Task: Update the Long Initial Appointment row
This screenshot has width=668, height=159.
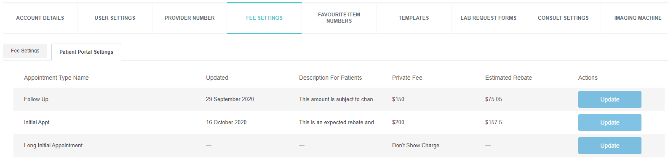Action: point(609,146)
